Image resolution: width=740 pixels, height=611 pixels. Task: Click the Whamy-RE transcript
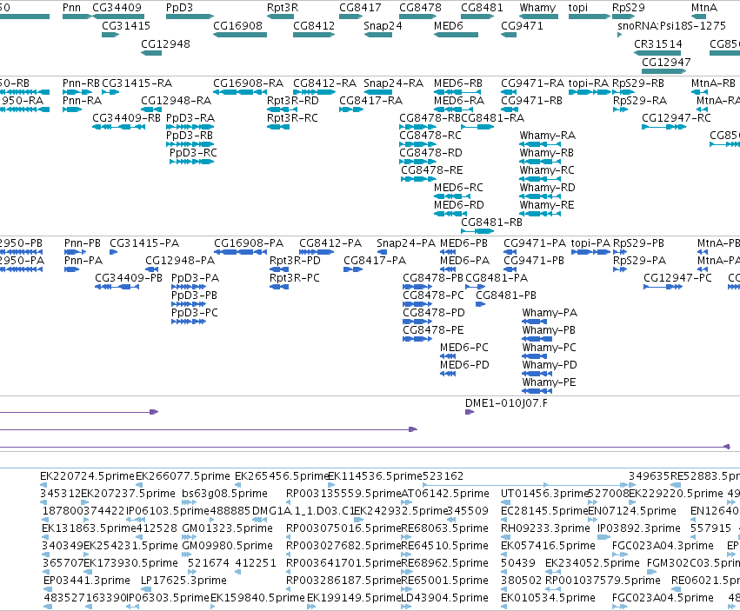[540, 214]
